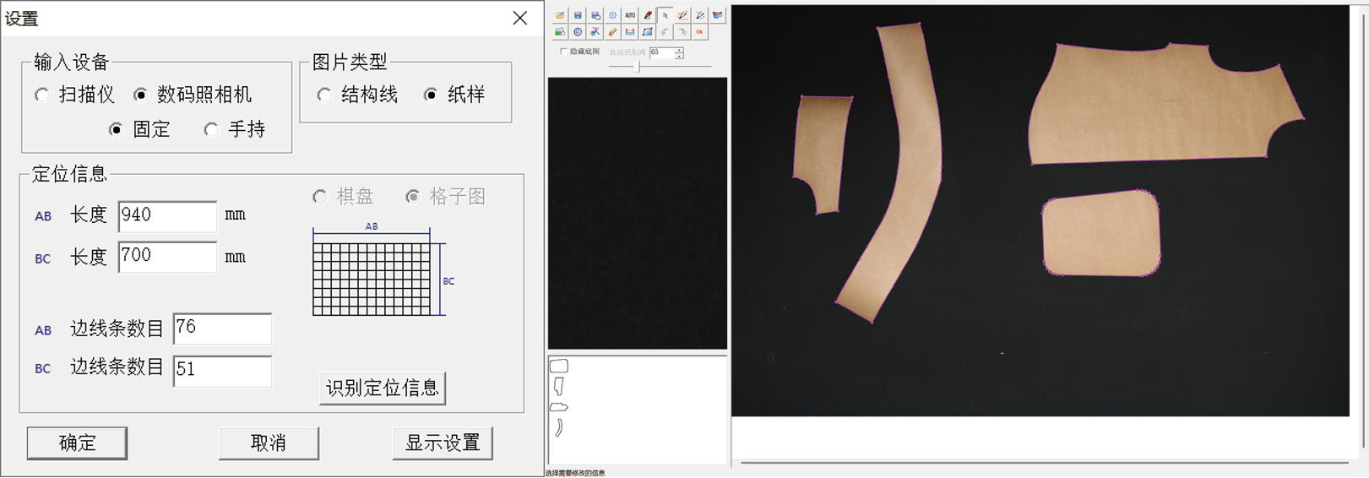1369x478 pixels.
Task: Click the threshold slider handle
Action: click(638, 67)
